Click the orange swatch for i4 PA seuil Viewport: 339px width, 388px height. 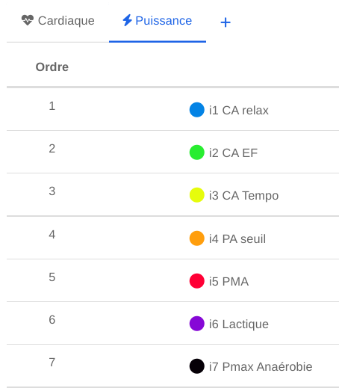[x=197, y=238]
